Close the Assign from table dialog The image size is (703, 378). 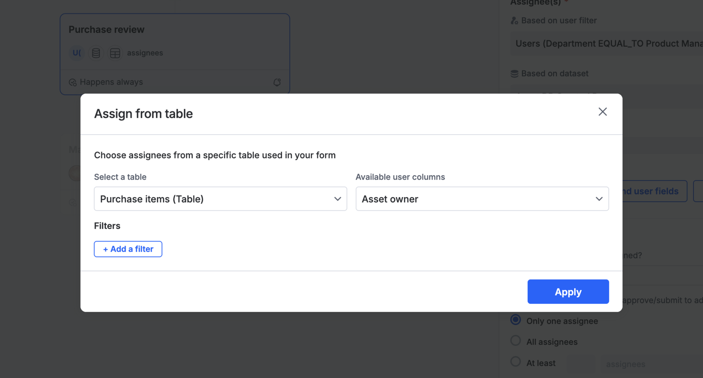coord(602,112)
